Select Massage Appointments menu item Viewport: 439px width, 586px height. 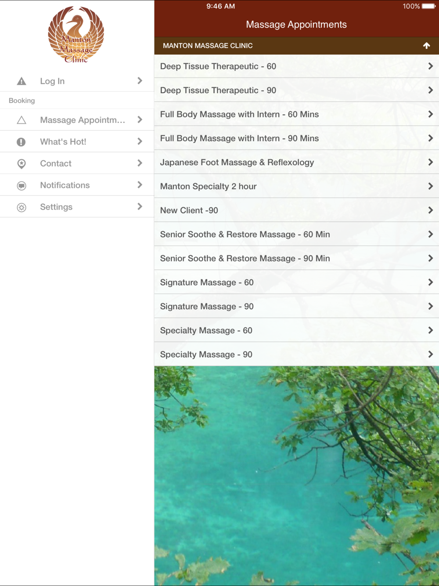tap(77, 119)
